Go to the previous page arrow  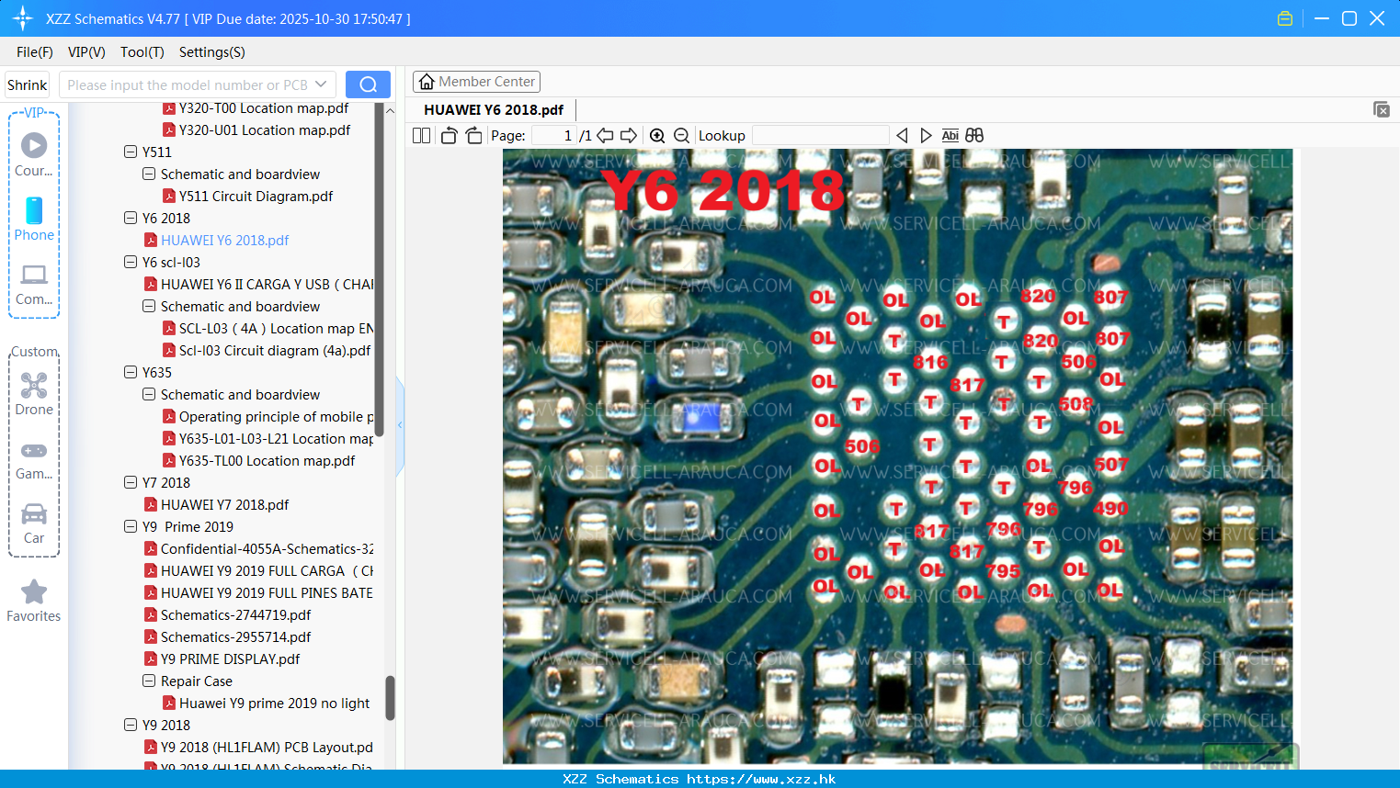pyautogui.click(x=605, y=135)
